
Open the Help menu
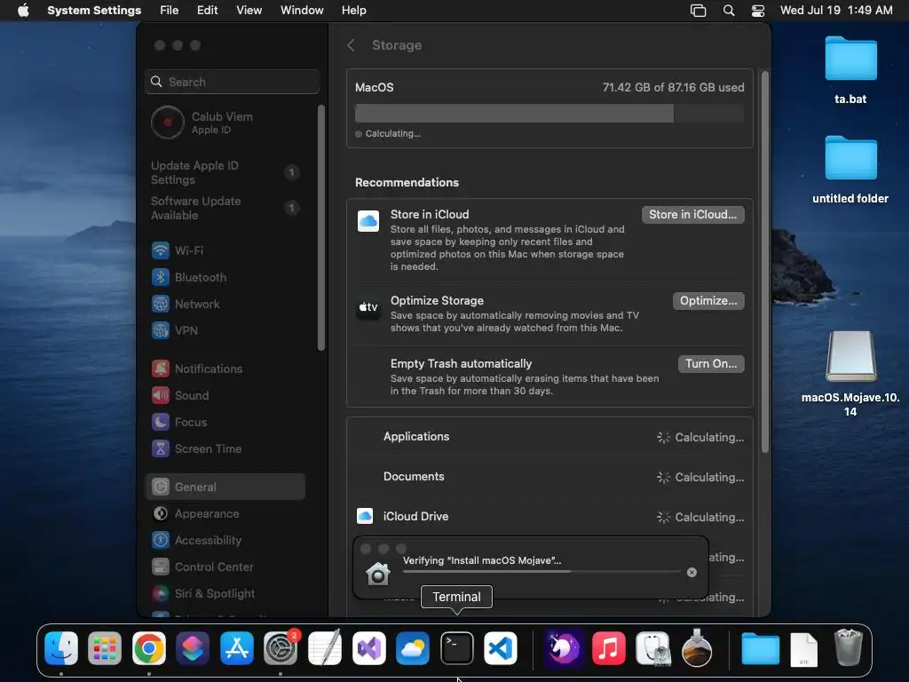[353, 11]
